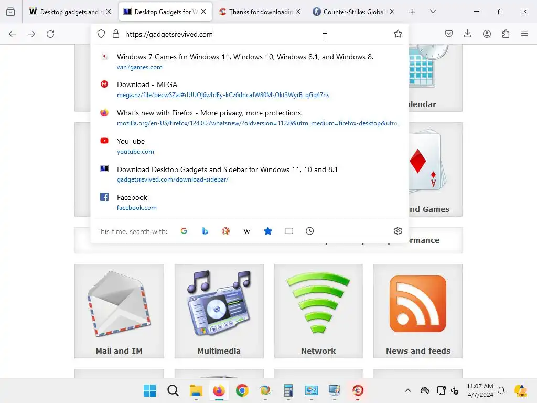Search this time in open Tabs
Screen dimensions: 537x403
(289, 231)
